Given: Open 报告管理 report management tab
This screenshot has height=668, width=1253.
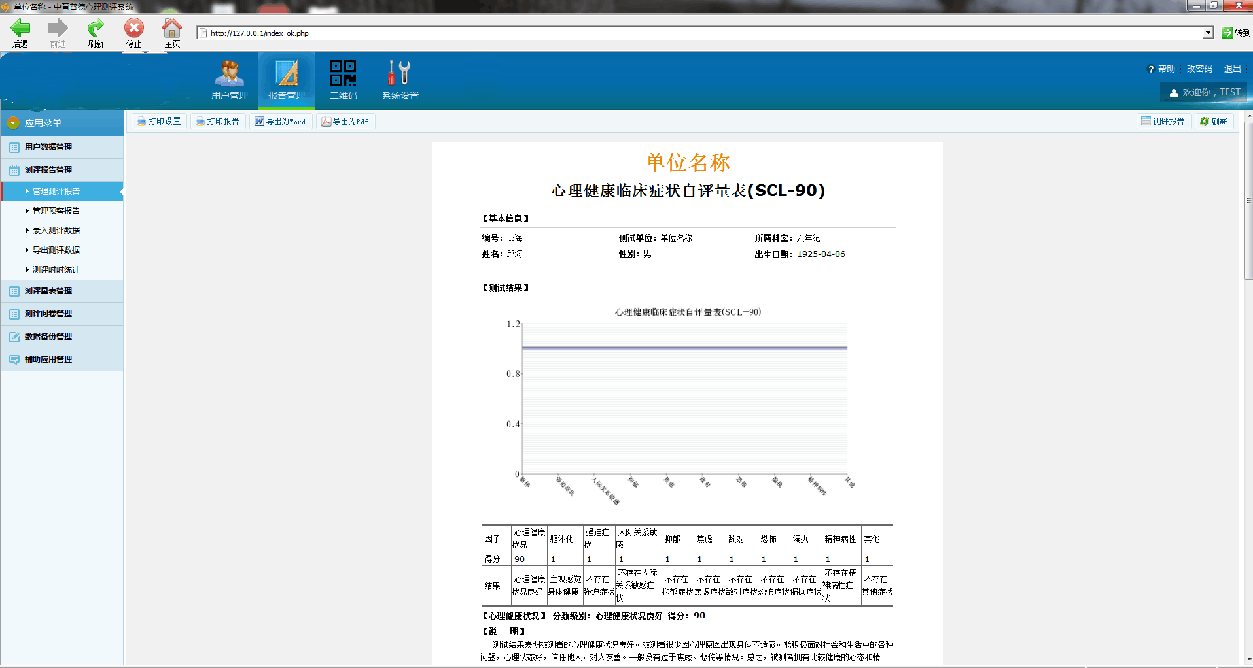Looking at the screenshot, I should [x=287, y=80].
